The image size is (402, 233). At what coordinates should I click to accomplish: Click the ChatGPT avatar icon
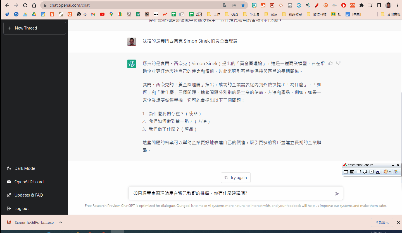pos(132,64)
